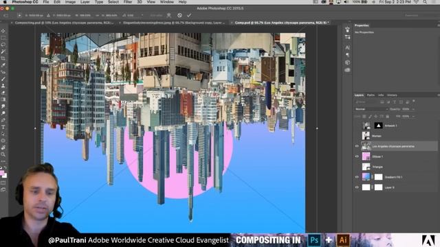The image size is (440, 247).
Task: Select the Crop tool
Action: (3, 58)
